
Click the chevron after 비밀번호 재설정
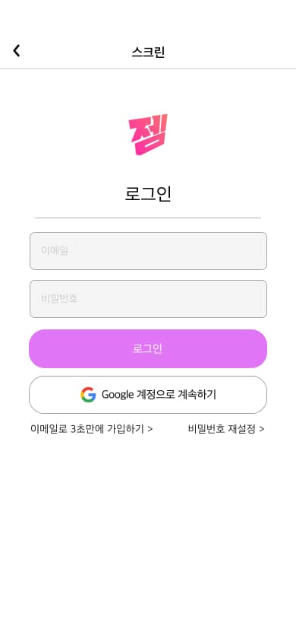click(262, 429)
